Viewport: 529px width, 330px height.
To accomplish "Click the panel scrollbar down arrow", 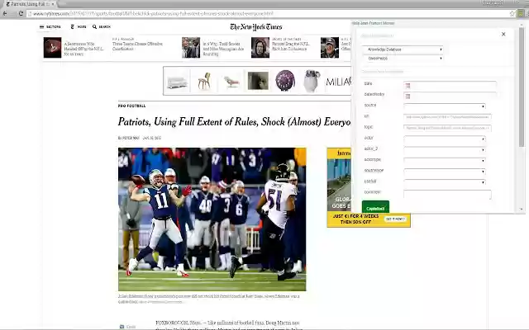I will 522,210.
